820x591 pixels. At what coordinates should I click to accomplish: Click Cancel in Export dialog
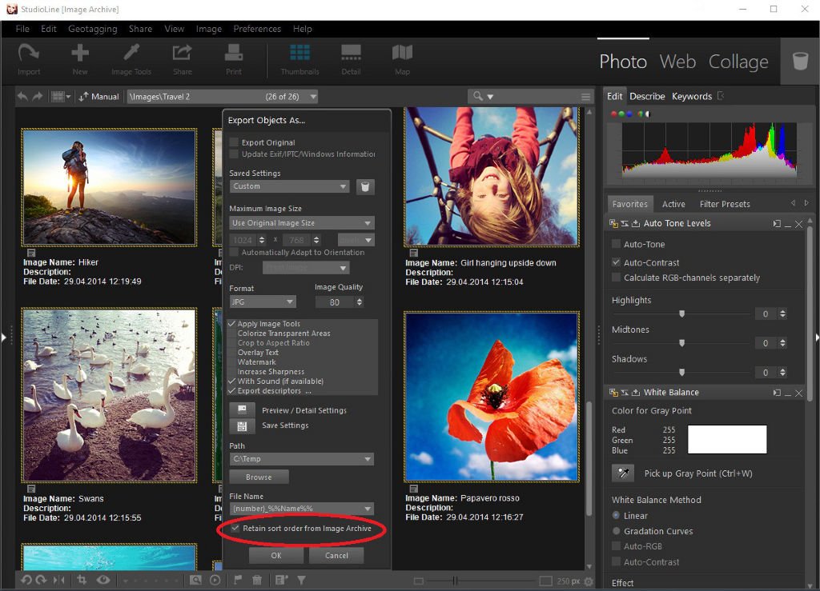click(x=336, y=556)
